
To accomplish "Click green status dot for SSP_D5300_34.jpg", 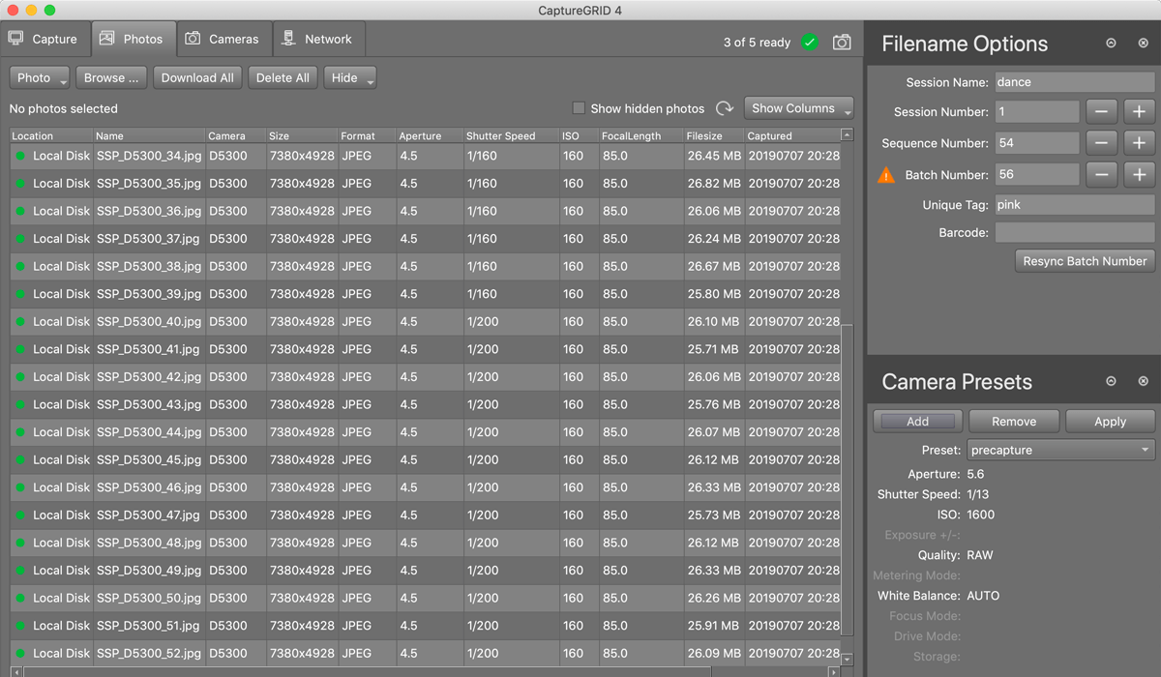I will (20, 156).
